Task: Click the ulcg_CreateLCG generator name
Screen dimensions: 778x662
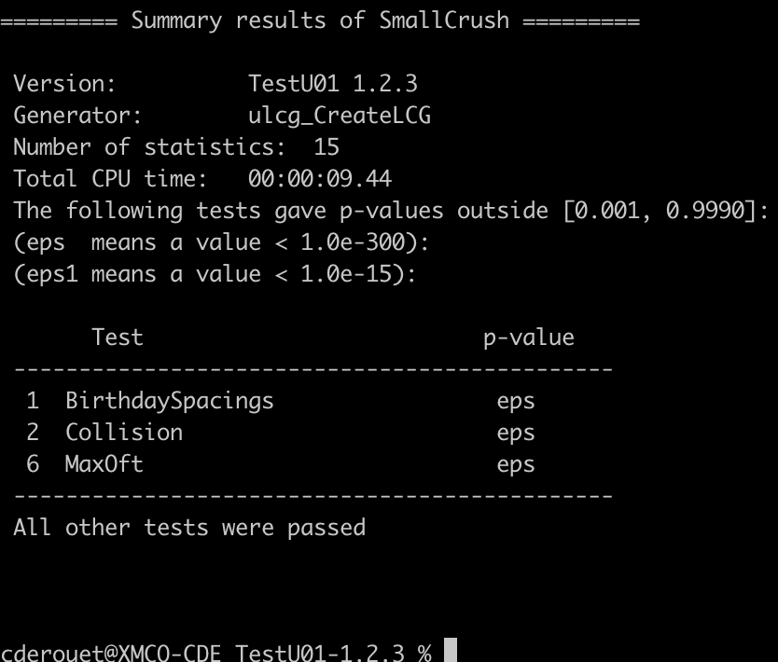Action: 340,116
